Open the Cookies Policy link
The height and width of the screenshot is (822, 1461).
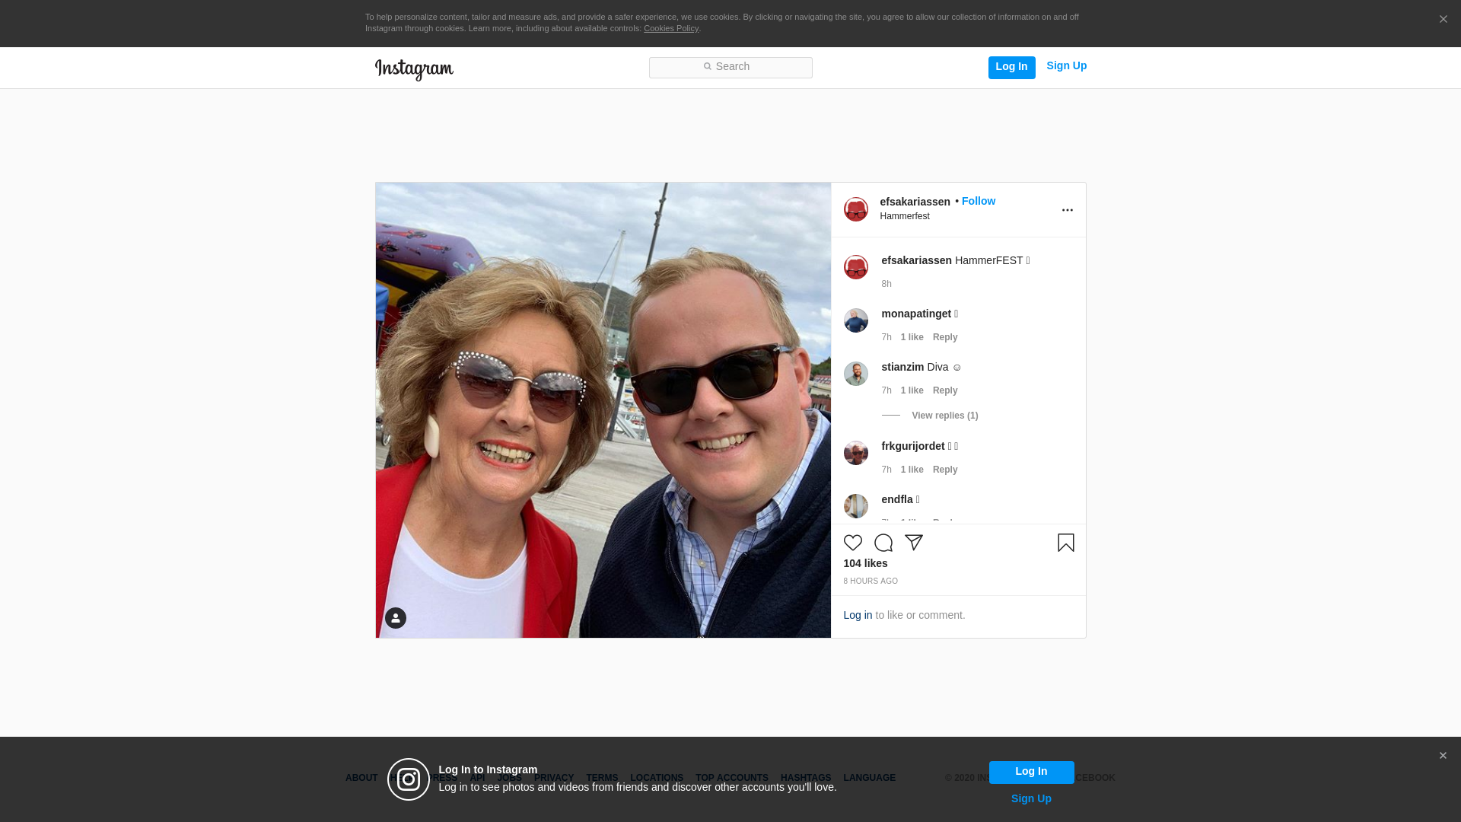[670, 28]
